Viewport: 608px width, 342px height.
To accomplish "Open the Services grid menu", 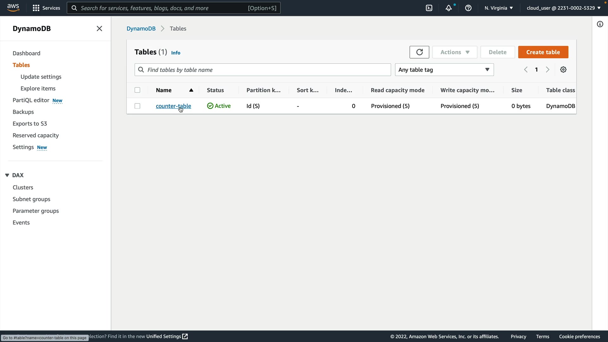I will pos(46,8).
